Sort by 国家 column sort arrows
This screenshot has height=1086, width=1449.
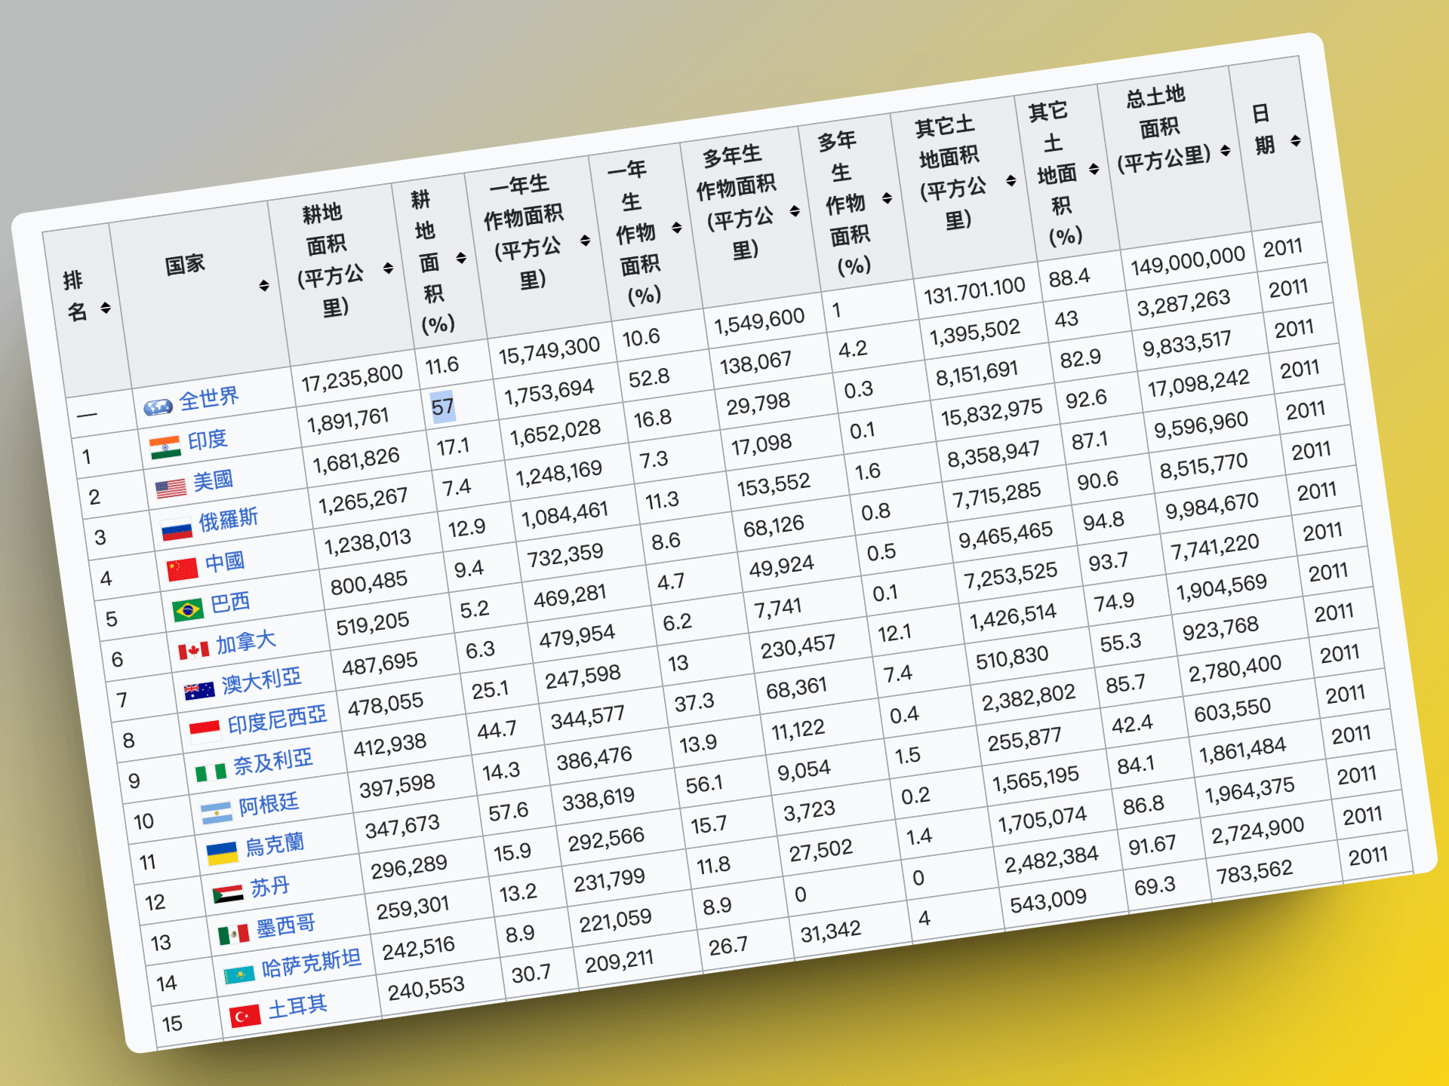(264, 285)
